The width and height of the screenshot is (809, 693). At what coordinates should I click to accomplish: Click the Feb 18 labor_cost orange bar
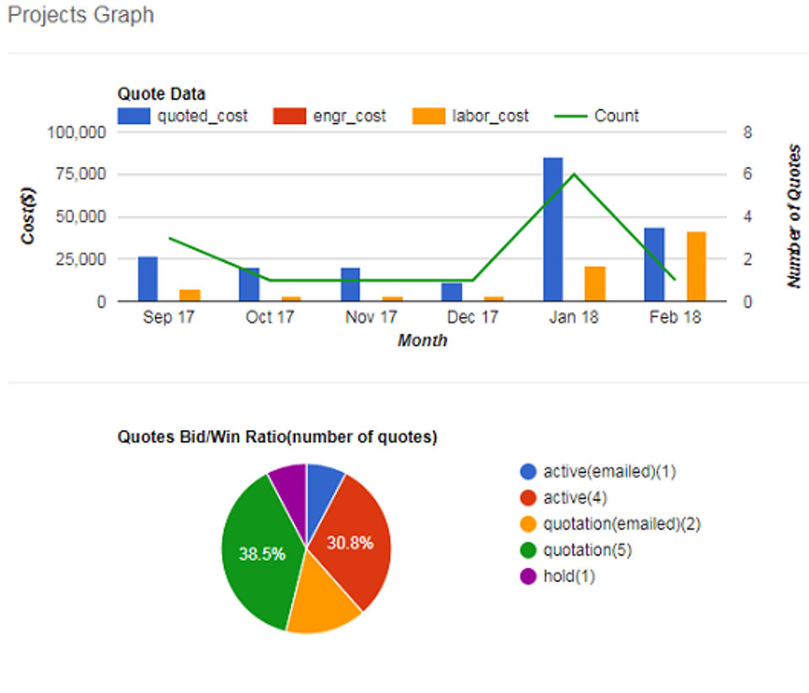tap(696, 266)
